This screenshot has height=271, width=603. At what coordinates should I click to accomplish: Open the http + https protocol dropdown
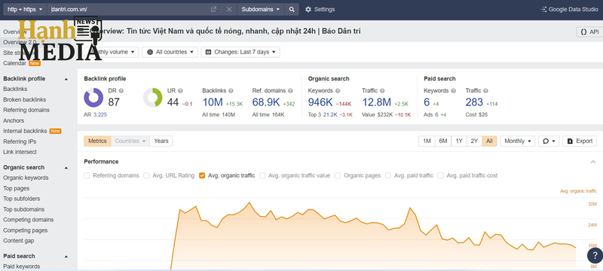click(x=25, y=9)
